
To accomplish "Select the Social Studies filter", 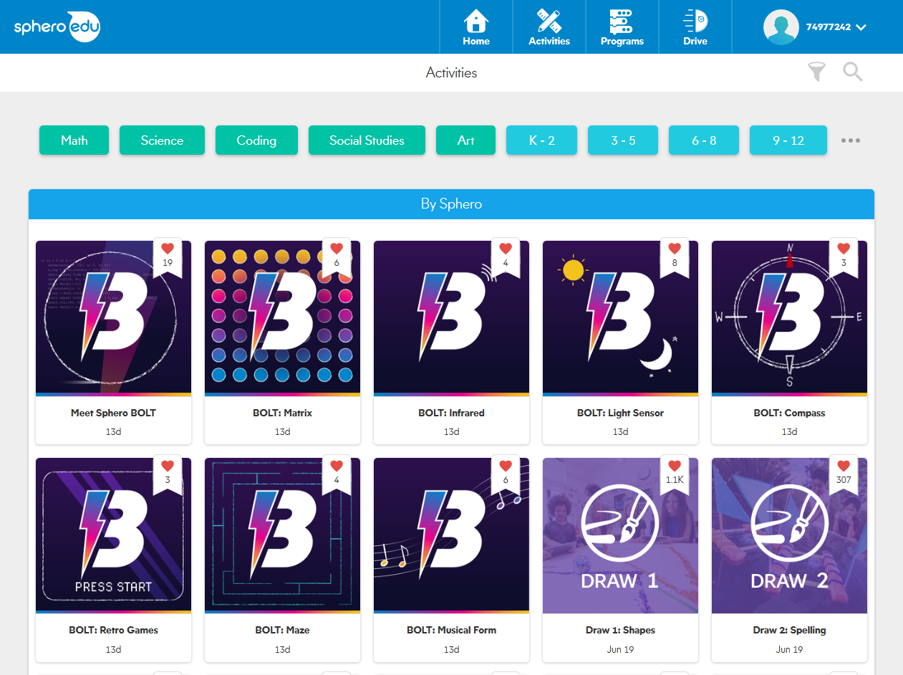I will click(367, 140).
